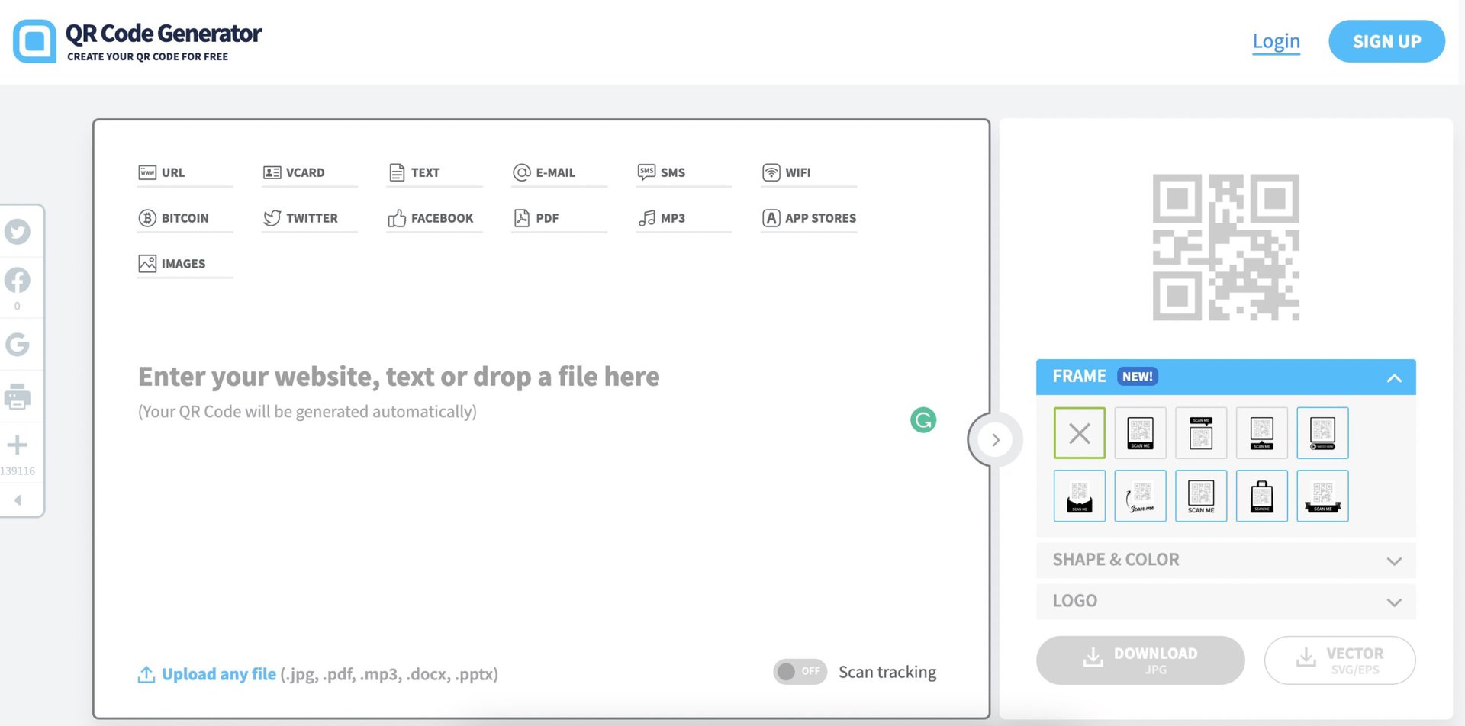Switch to the VCARD tab
1465x726 pixels.
coord(309,173)
